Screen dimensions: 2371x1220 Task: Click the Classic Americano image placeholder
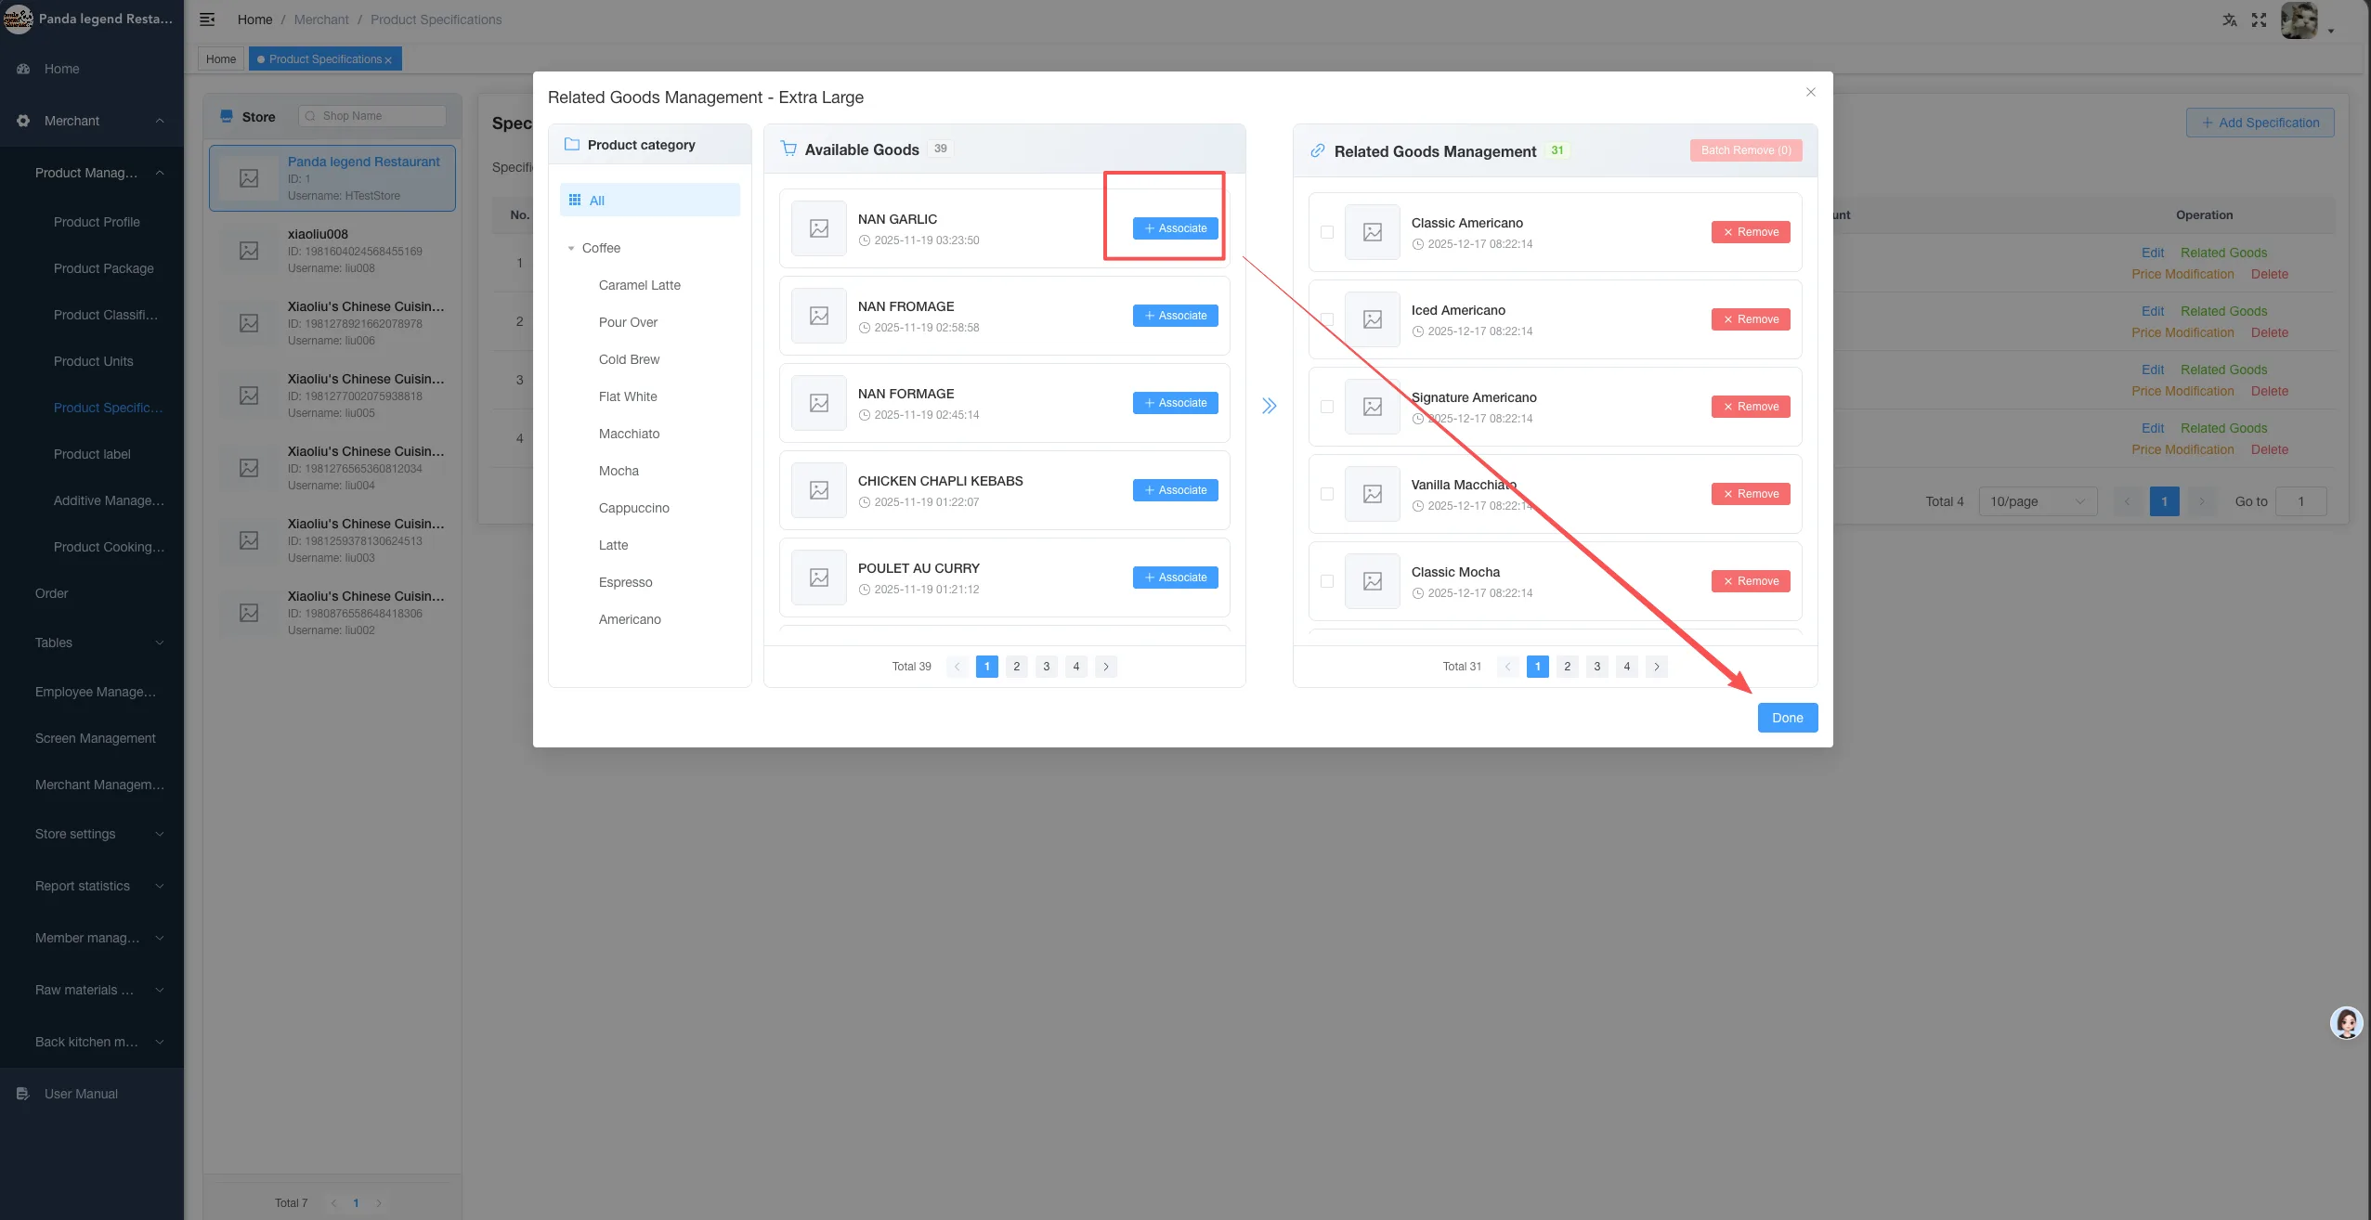(1372, 232)
